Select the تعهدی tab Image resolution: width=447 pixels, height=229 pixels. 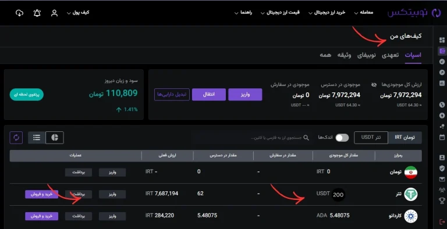pyautogui.click(x=391, y=55)
